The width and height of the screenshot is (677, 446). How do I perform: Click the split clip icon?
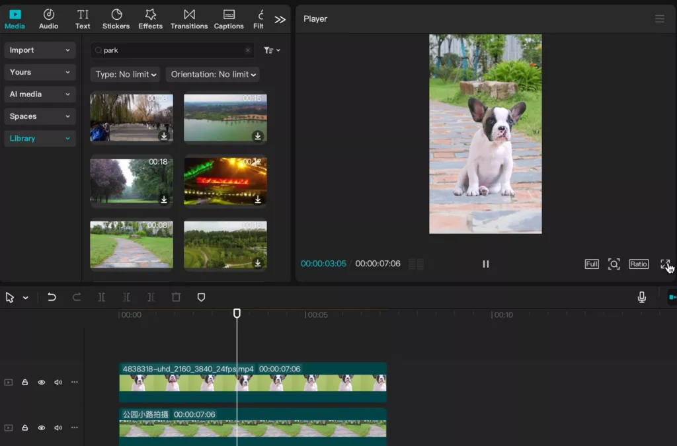101,297
